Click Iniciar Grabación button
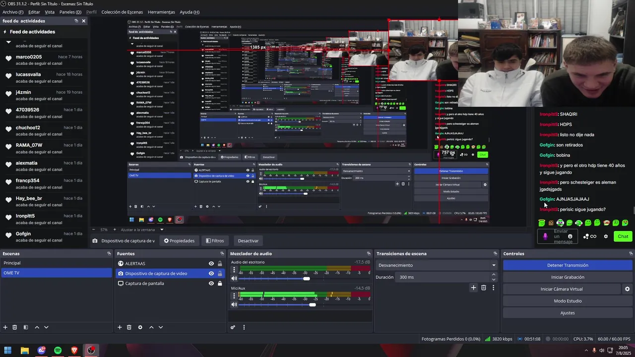This screenshot has height=357, width=635. coord(568,277)
